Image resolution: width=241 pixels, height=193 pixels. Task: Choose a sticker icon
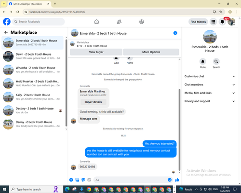point(83,180)
